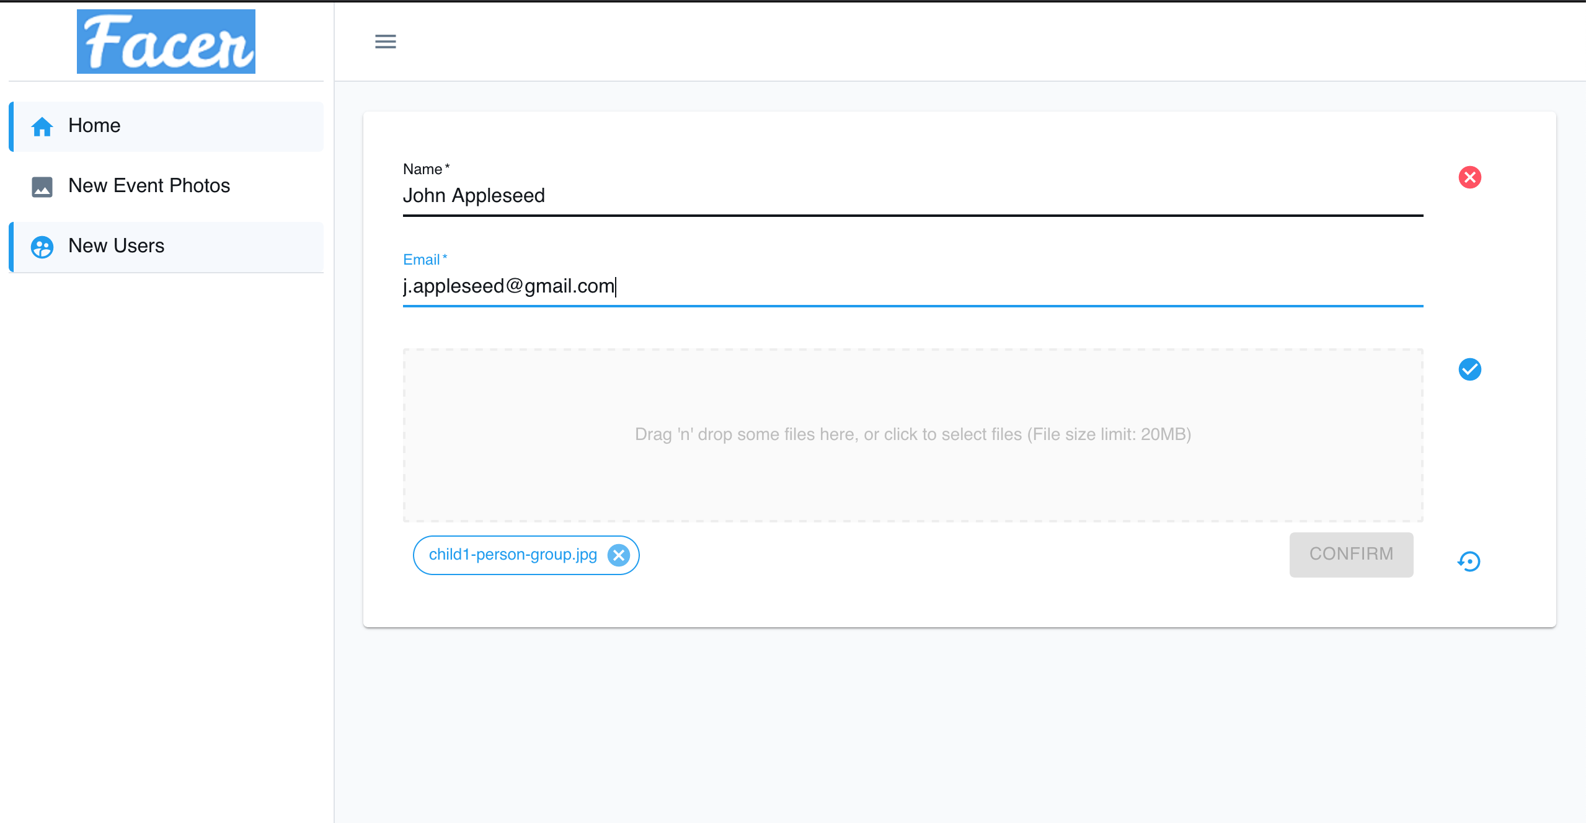
Task: Click the red remove user icon
Action: [x=1469, y=177]
